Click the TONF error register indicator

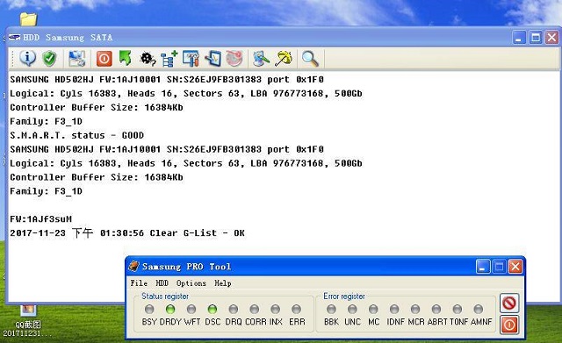pyautogui.click(x=458, y=309)
